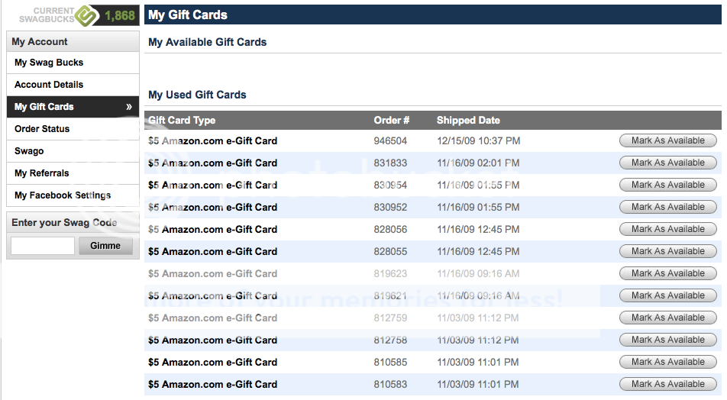727x400 pixels.
Task: Open Swago from the sidebar
Action: (73, 151)
